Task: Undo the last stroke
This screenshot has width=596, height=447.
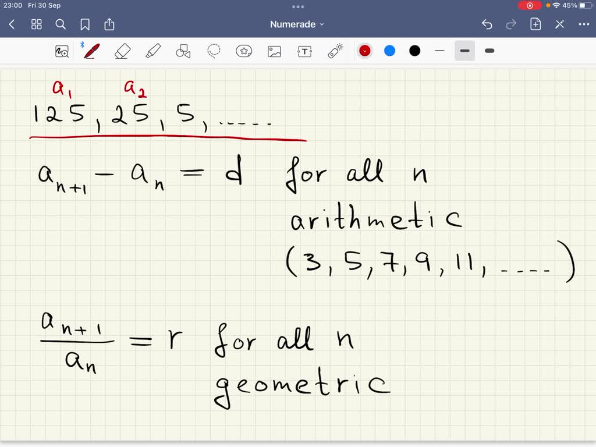Action: [487, 24]
